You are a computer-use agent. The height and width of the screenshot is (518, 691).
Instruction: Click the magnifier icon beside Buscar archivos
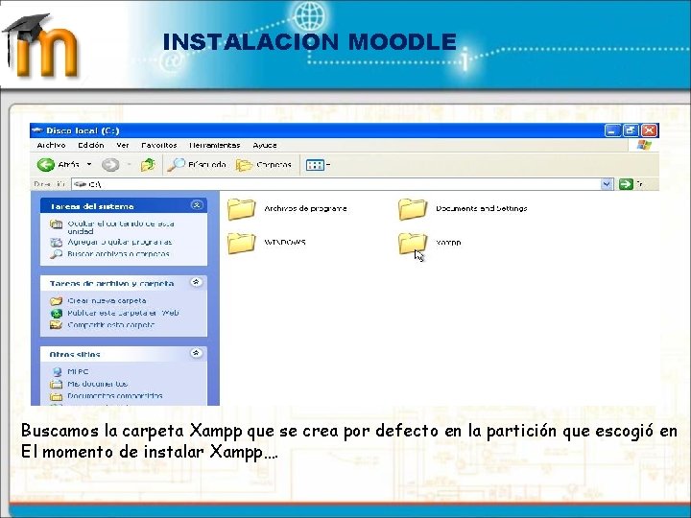(x=56, y=254)
